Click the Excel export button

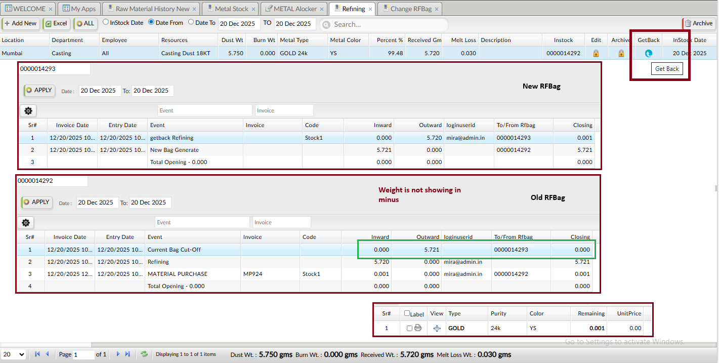click(x=56, y=23)
